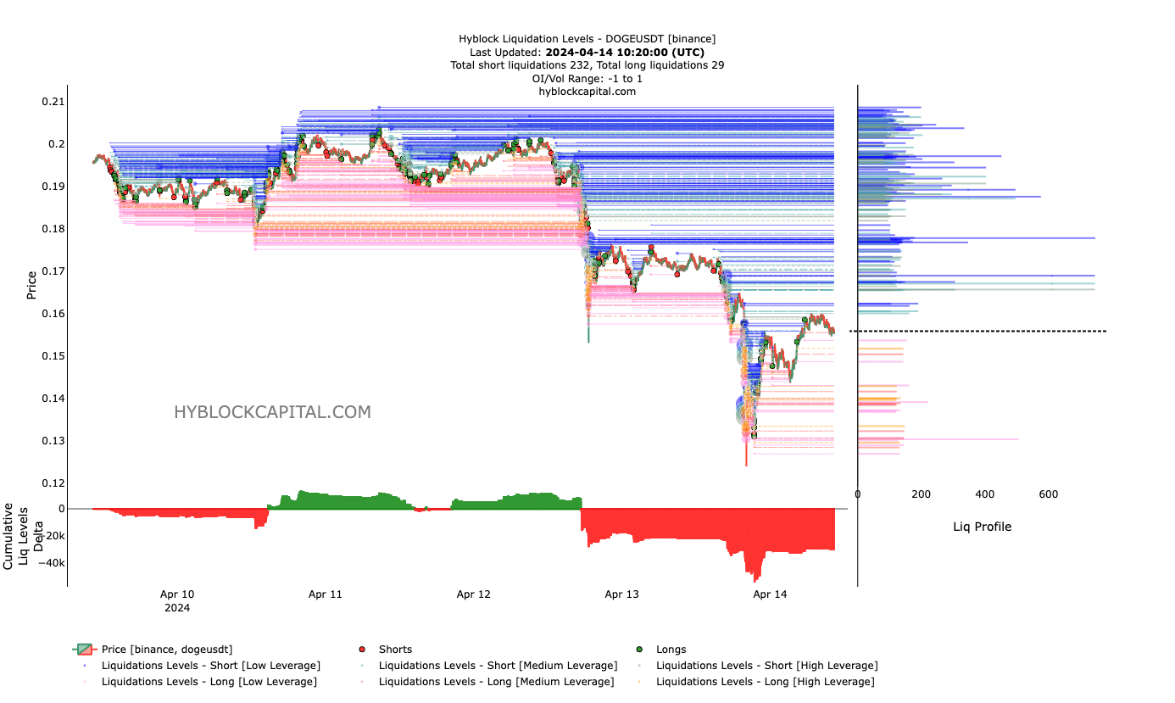Click the −40k delta axis tick

tap(52, 563)
